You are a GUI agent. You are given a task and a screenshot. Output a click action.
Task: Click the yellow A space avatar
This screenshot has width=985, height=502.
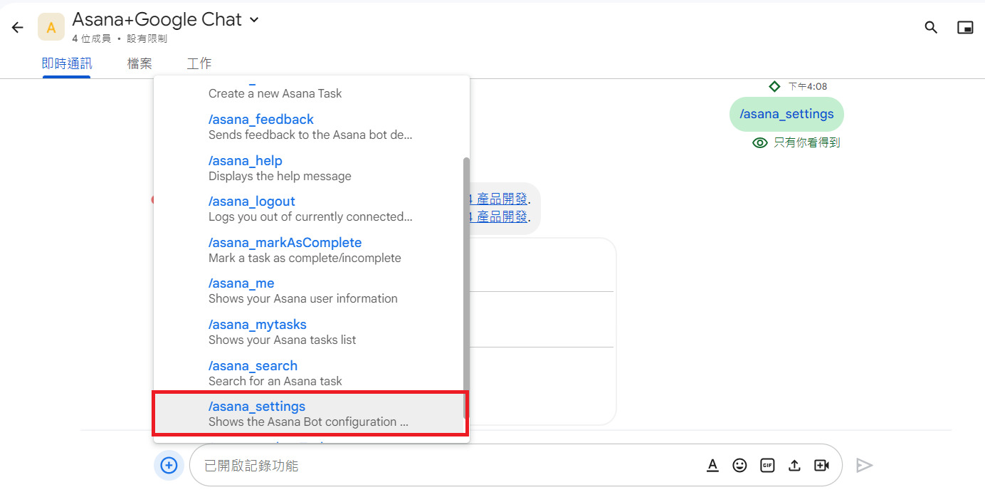(x=51, y=28)
